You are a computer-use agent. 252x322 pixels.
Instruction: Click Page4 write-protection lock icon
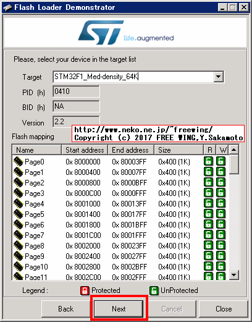click(220, 203)
